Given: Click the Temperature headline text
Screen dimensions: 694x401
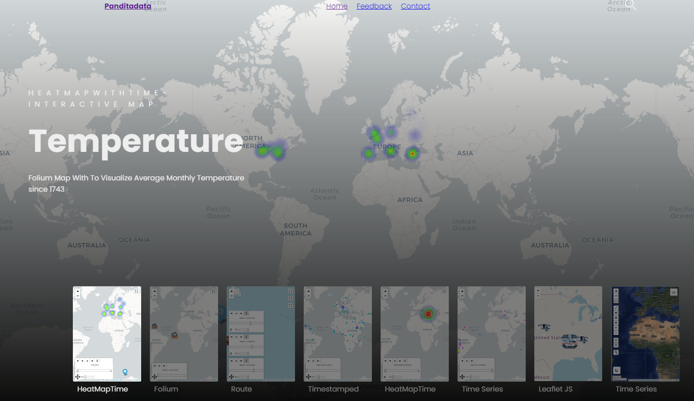Looking at the screenshot, I should [136, 142].
